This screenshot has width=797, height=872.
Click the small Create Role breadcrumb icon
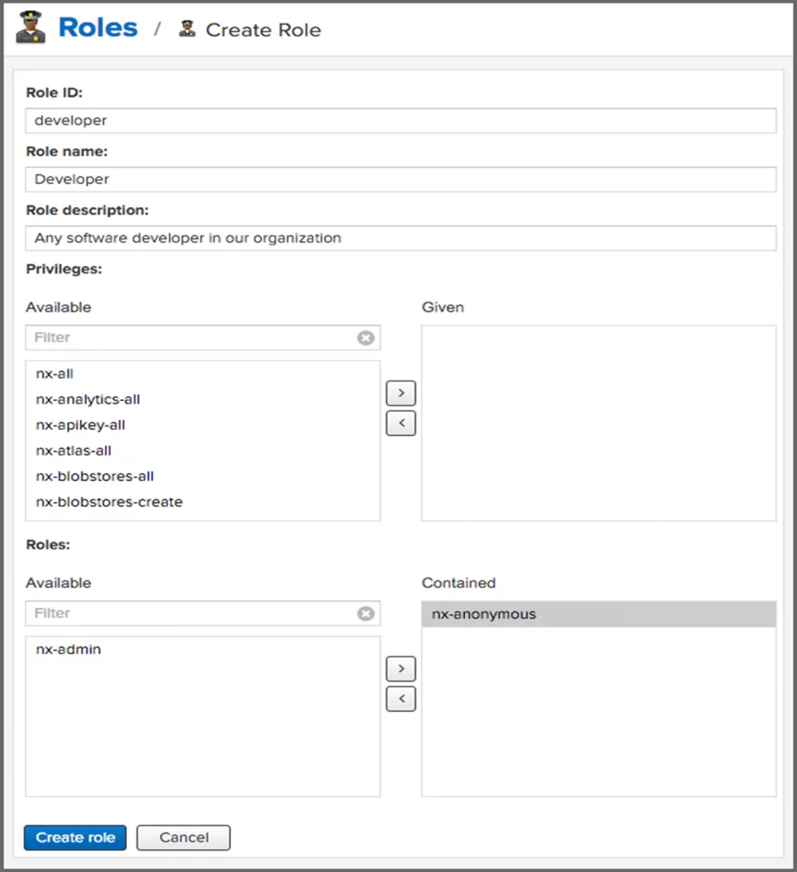(186, 29)
